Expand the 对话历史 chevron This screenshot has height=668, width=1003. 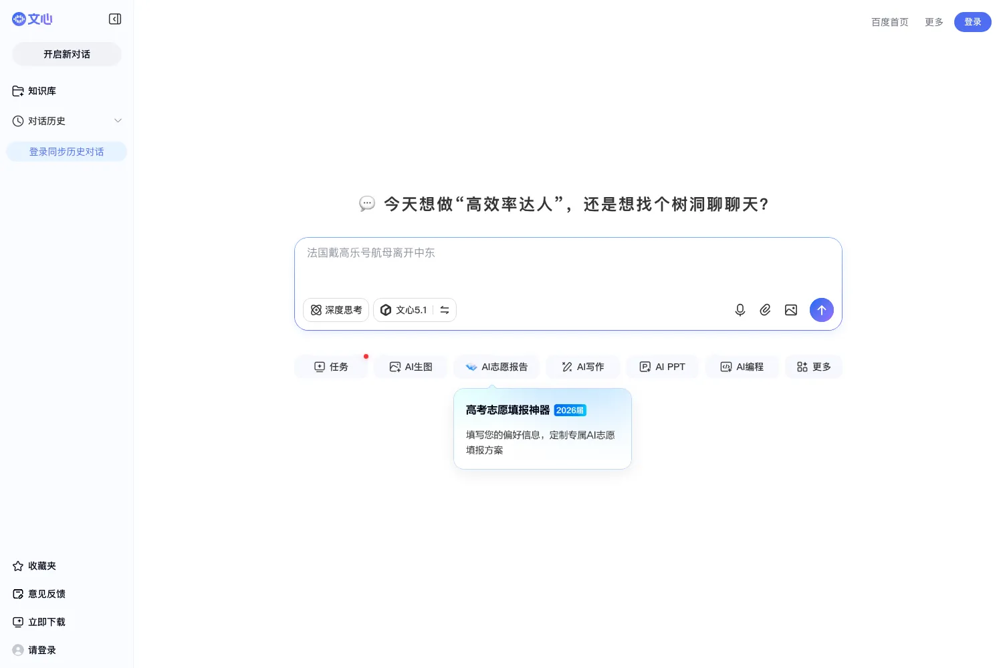pos(118,121)
